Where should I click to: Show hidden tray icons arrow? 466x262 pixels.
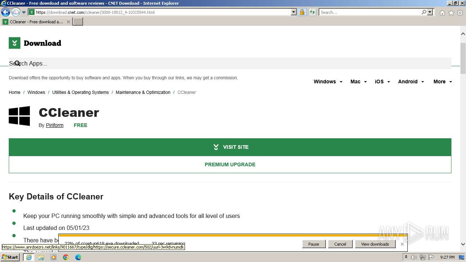pos(406,257)
